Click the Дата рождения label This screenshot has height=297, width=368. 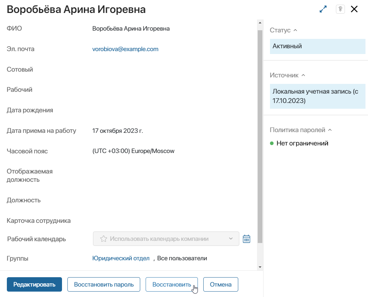tap(30, 110)
